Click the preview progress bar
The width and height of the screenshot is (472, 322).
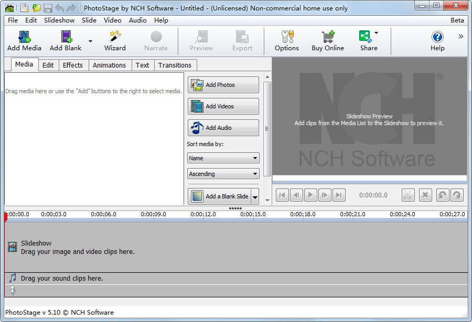click(370, 182)
